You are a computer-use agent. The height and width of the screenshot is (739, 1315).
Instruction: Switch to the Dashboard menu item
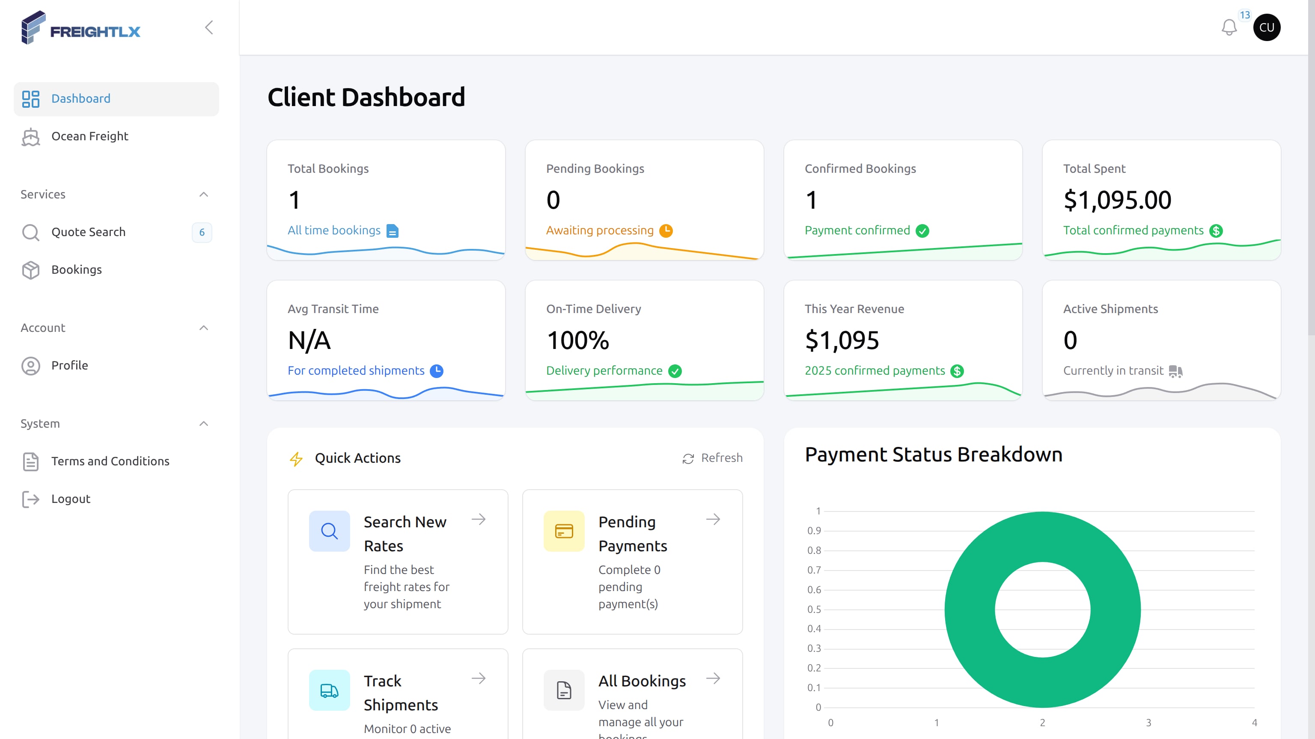(x=80, y=98)
